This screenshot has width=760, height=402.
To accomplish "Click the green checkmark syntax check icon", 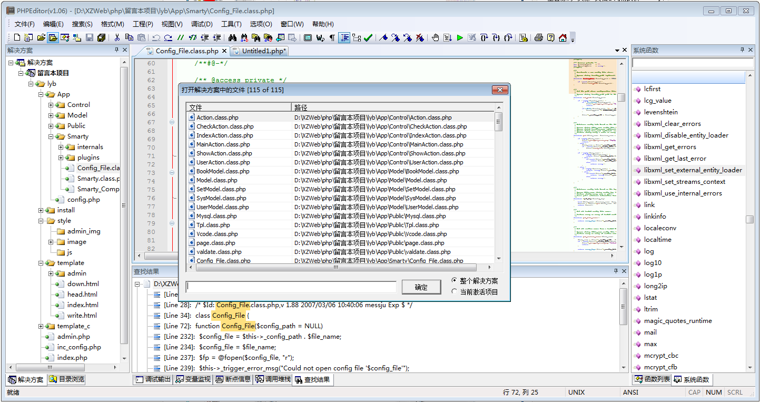I will click(x=368, y=37).
